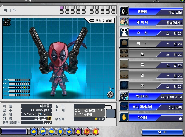Click the yellow star icon in the bottom toolbar
This screenshot has width=185, height=137.
point(69,132)
